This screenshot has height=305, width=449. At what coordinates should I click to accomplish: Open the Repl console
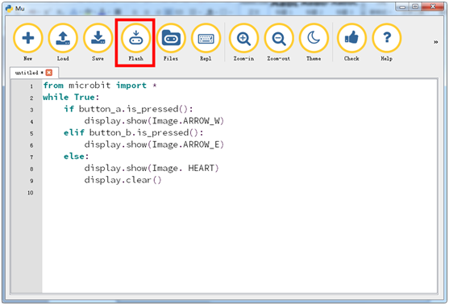click(206, 38)
